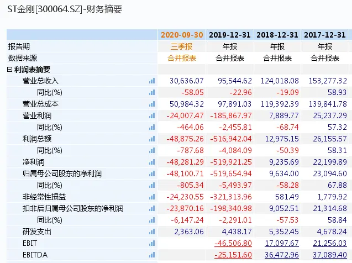Open EBIT value 21,256.03 link
Viewport: 352px width, 263px height.
pyautogui.click(x=330, y=243)
